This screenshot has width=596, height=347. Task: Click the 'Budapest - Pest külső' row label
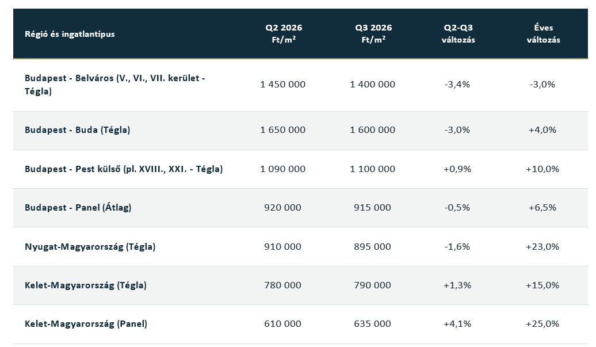124,169
